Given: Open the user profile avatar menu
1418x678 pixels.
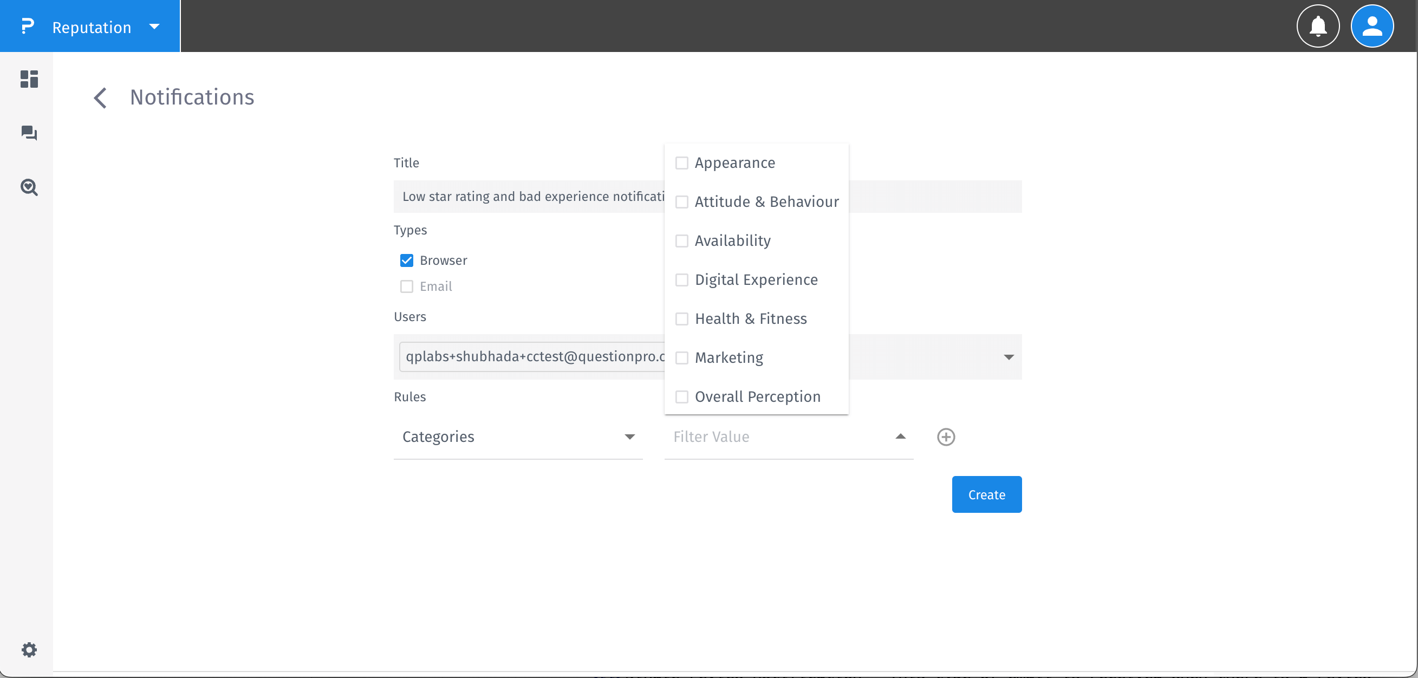Looking at the screenshot, I should tap(1372, 26).
